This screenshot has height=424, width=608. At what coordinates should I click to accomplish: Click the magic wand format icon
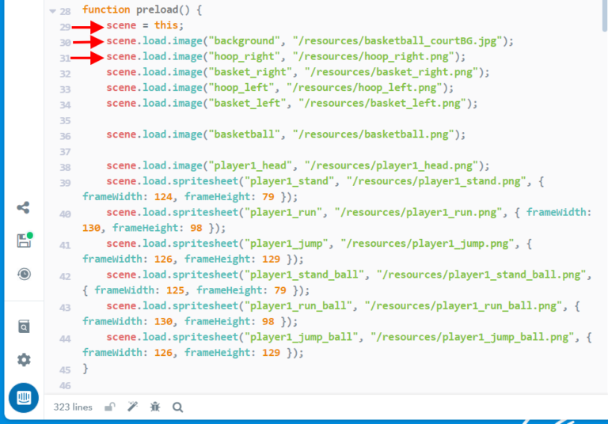tap(133, 407)
